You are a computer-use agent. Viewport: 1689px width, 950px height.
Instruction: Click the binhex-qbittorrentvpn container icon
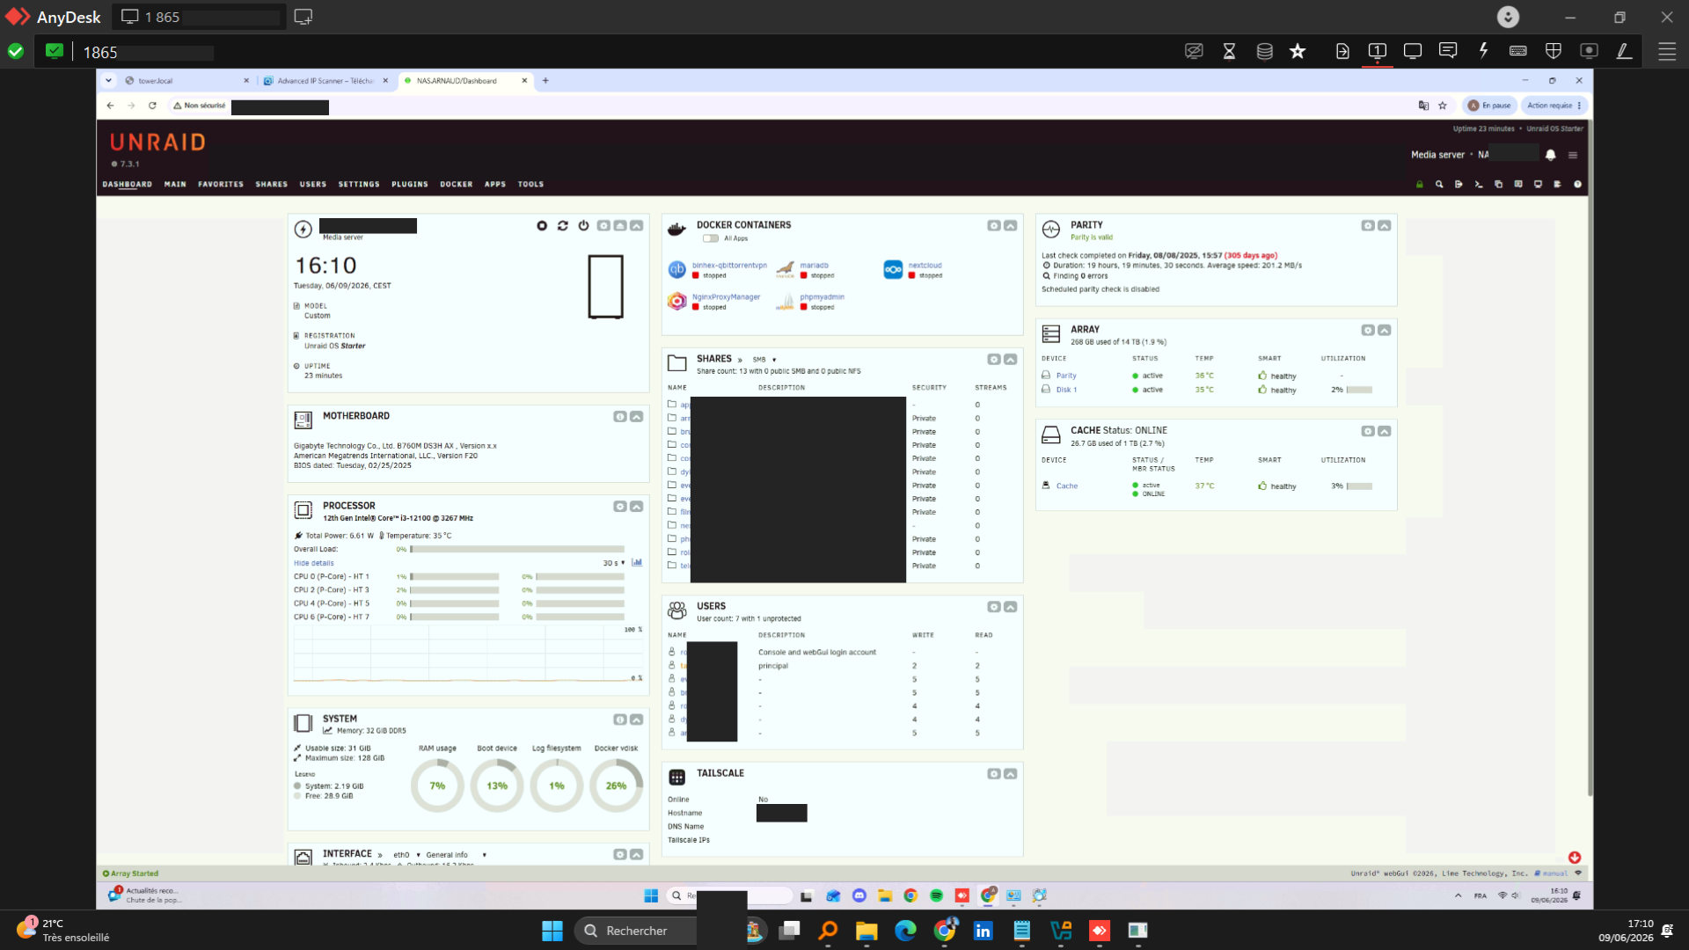677,270
